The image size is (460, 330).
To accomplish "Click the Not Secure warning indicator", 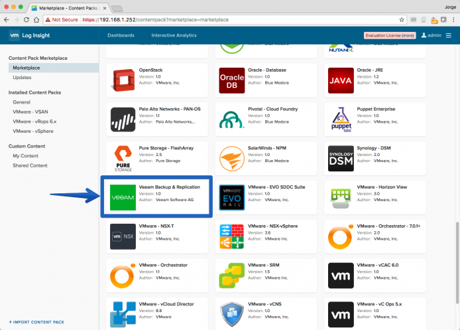I will [x=62, y=20].
